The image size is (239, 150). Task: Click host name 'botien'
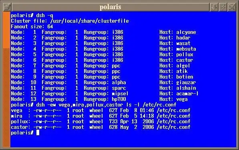tap(185, 77)
